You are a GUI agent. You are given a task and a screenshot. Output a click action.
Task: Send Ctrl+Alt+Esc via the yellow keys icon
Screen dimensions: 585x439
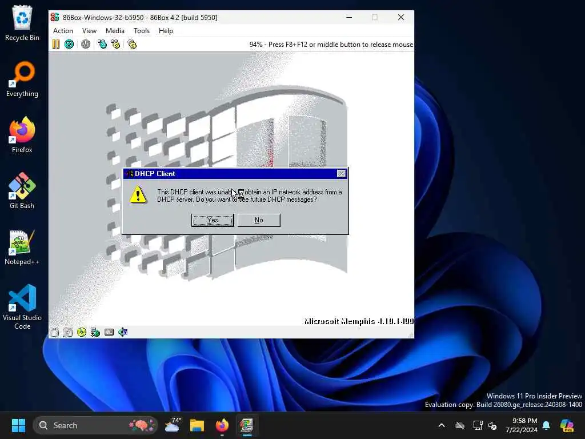[x=115, y=44]
